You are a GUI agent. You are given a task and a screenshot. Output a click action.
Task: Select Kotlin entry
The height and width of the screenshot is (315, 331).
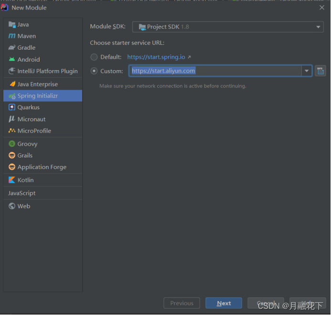(43, 180)
